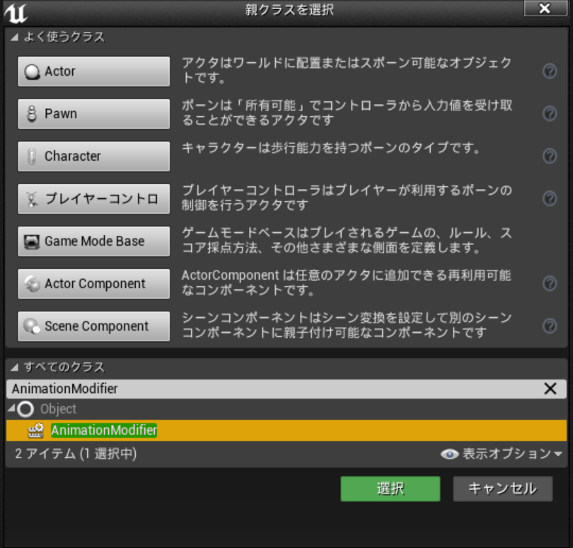Click the Pawn figure icon
This screenshot has height=548, width=573.
[32, 114]
